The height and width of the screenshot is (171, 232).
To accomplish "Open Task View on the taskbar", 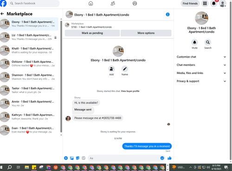I will [18, 167].
